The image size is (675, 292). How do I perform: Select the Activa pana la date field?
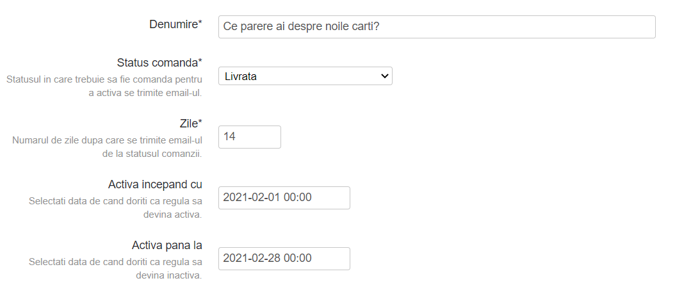coord(284,259)
